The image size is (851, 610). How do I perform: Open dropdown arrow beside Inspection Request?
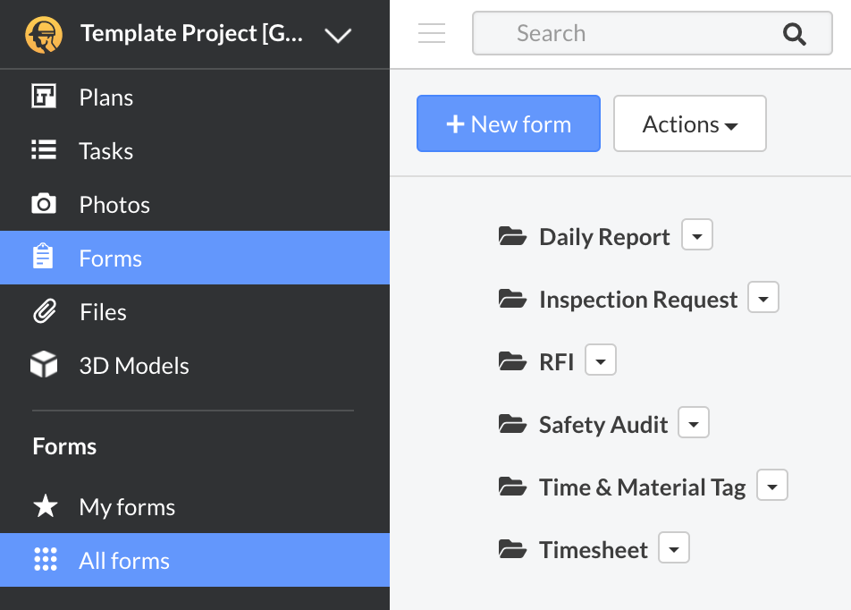coord(763,299)
